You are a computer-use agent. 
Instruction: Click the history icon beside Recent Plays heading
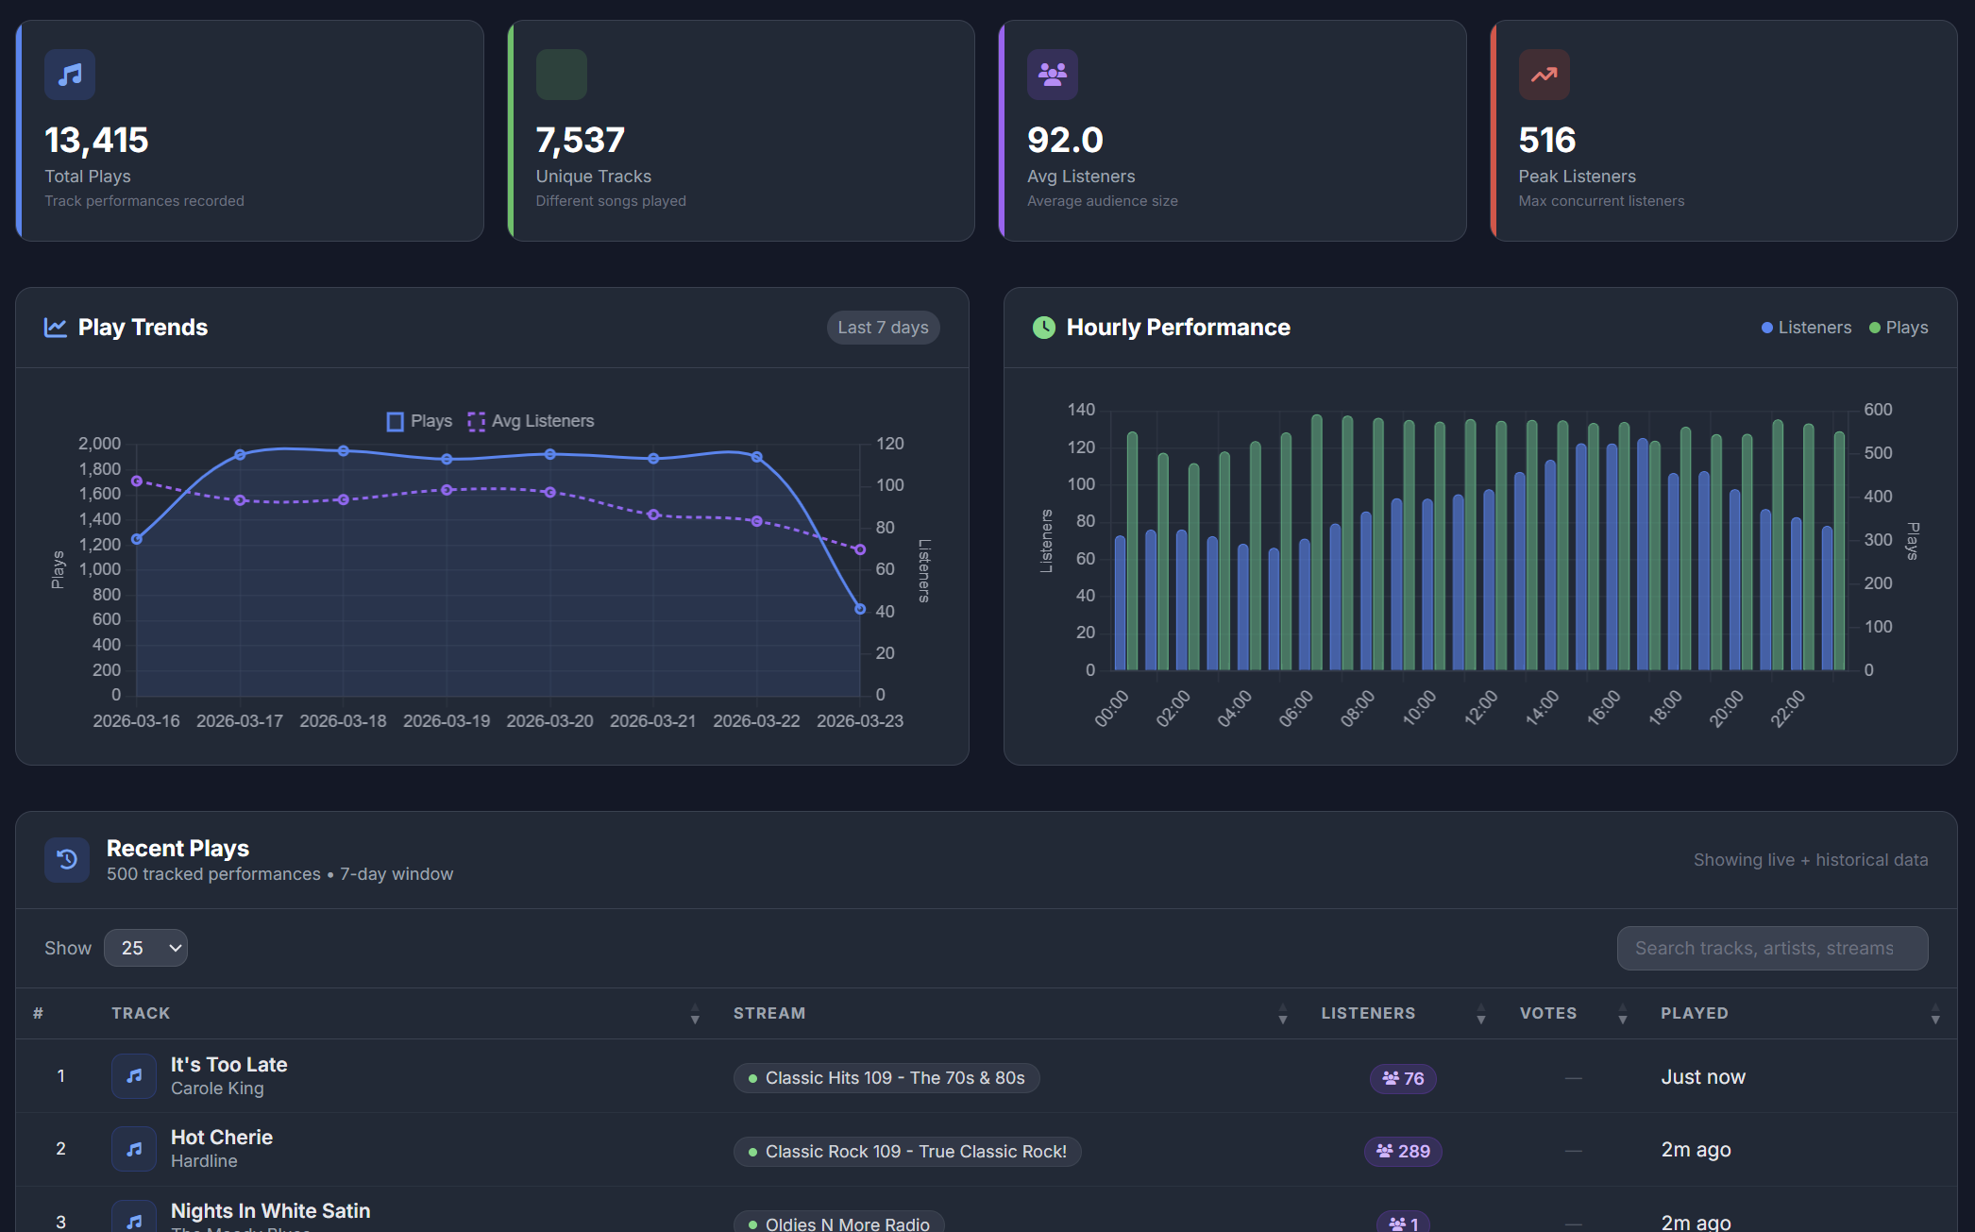click(x=67, y=859)
